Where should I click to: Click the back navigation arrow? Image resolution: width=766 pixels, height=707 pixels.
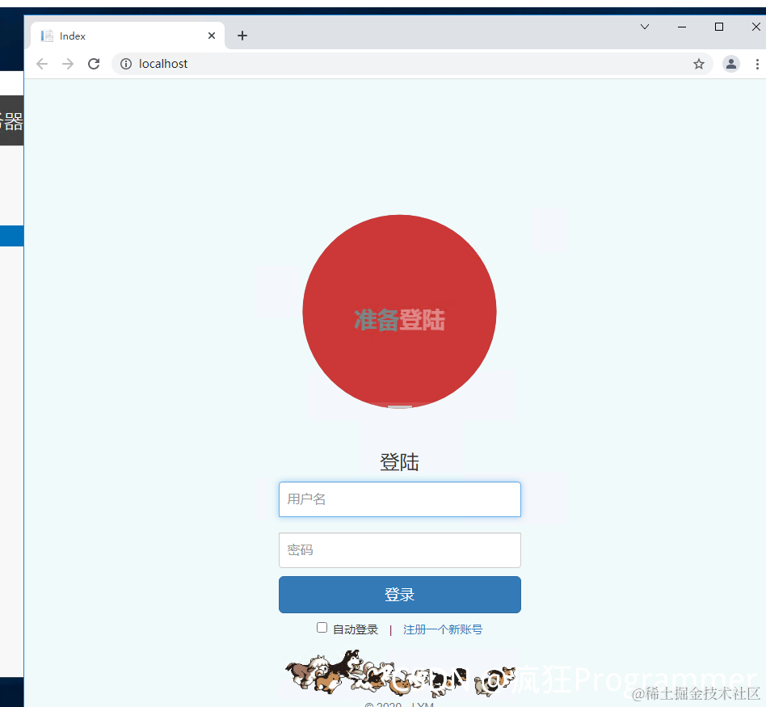[x=41, y=63]
